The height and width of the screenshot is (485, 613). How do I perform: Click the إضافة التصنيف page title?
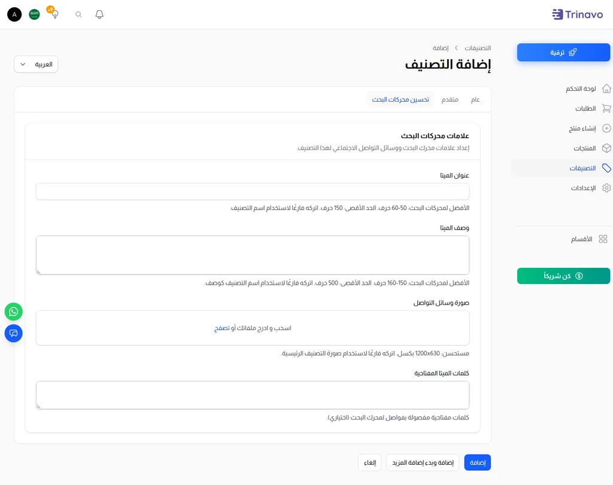click(x=448, y=64)
